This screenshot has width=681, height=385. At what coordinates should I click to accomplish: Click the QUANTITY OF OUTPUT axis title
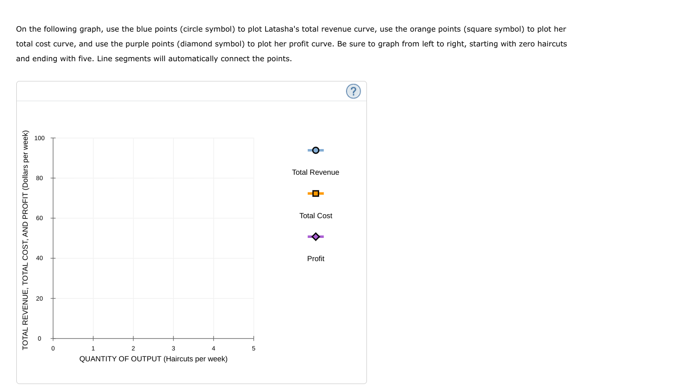153,359
